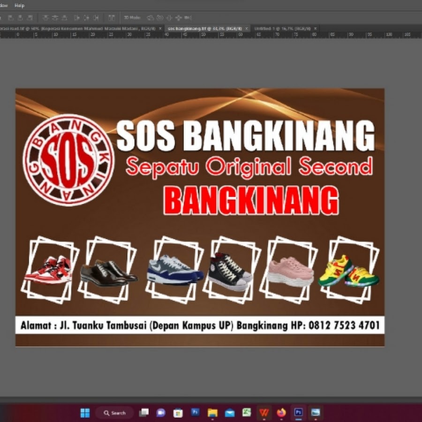
Task: Open the Windows Start menu
Action: [x=85, y=413]
